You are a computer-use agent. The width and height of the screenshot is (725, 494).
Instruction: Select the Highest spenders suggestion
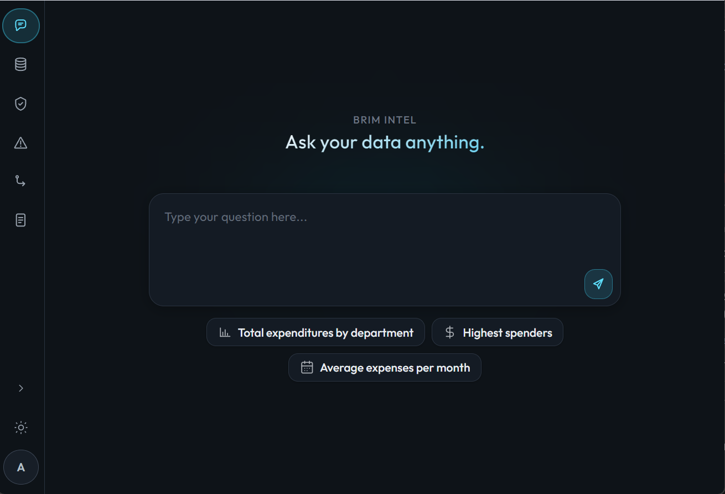click(x=497, y=332)
